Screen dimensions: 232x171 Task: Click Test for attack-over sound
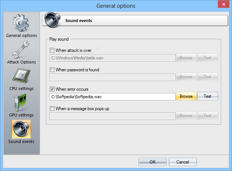(x=208, y=58)
